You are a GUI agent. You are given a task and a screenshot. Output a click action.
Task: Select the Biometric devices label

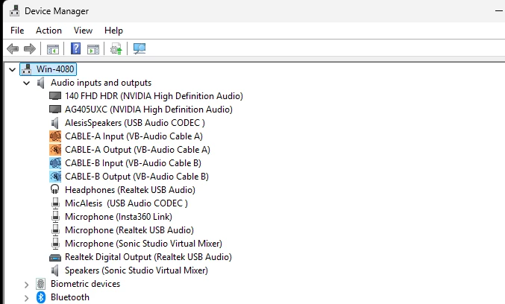[85, 284]
